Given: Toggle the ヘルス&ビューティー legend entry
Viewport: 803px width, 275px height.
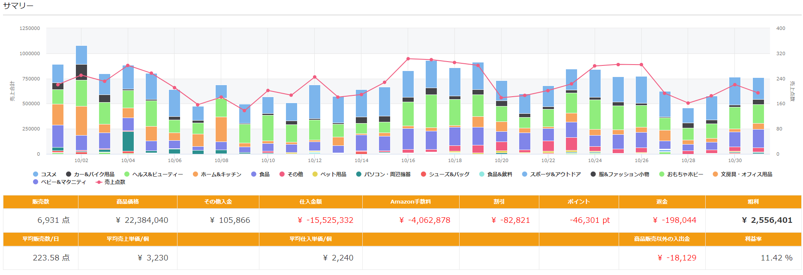Looking at the screenshot, I should tap(153, 174).
